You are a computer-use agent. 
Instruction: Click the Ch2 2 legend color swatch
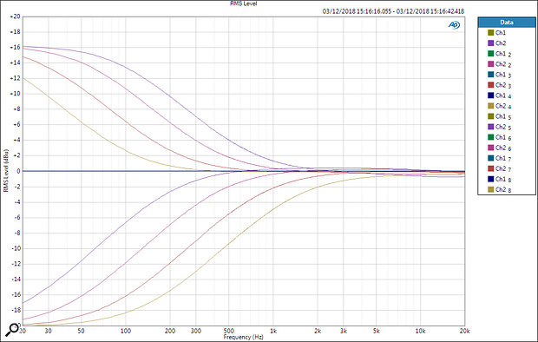tap(490, 64)
